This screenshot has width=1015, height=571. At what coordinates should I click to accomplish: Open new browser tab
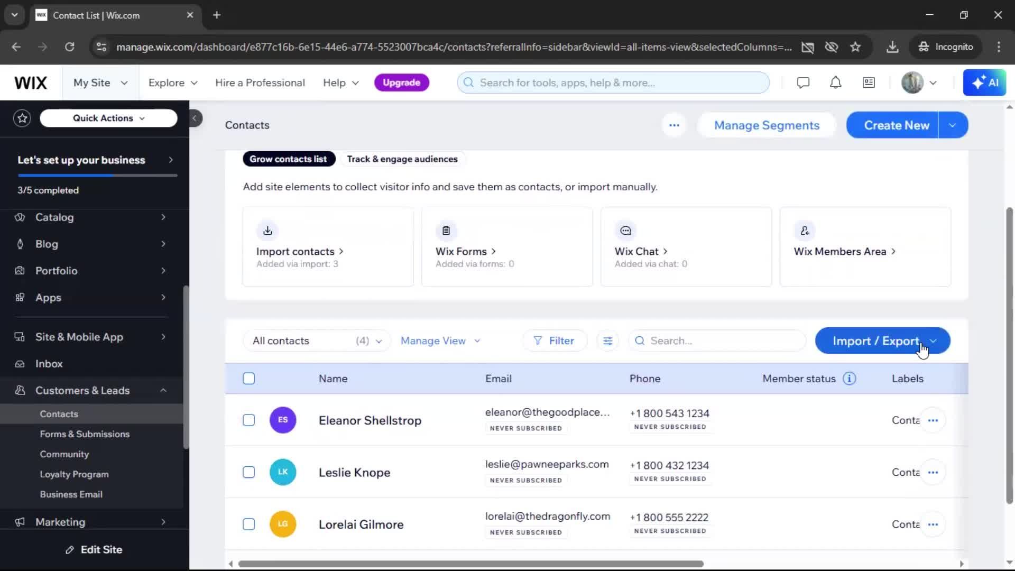point(217,15)
